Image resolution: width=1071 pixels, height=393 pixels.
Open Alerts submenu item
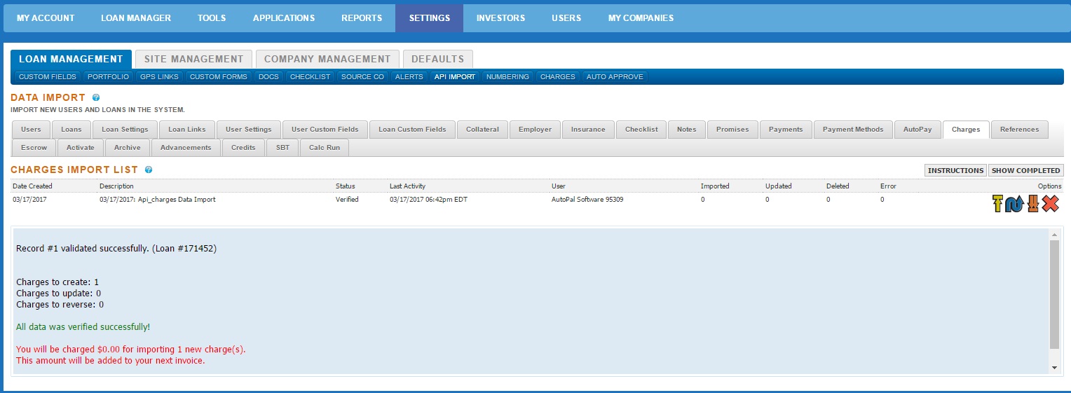coord(409,77)
